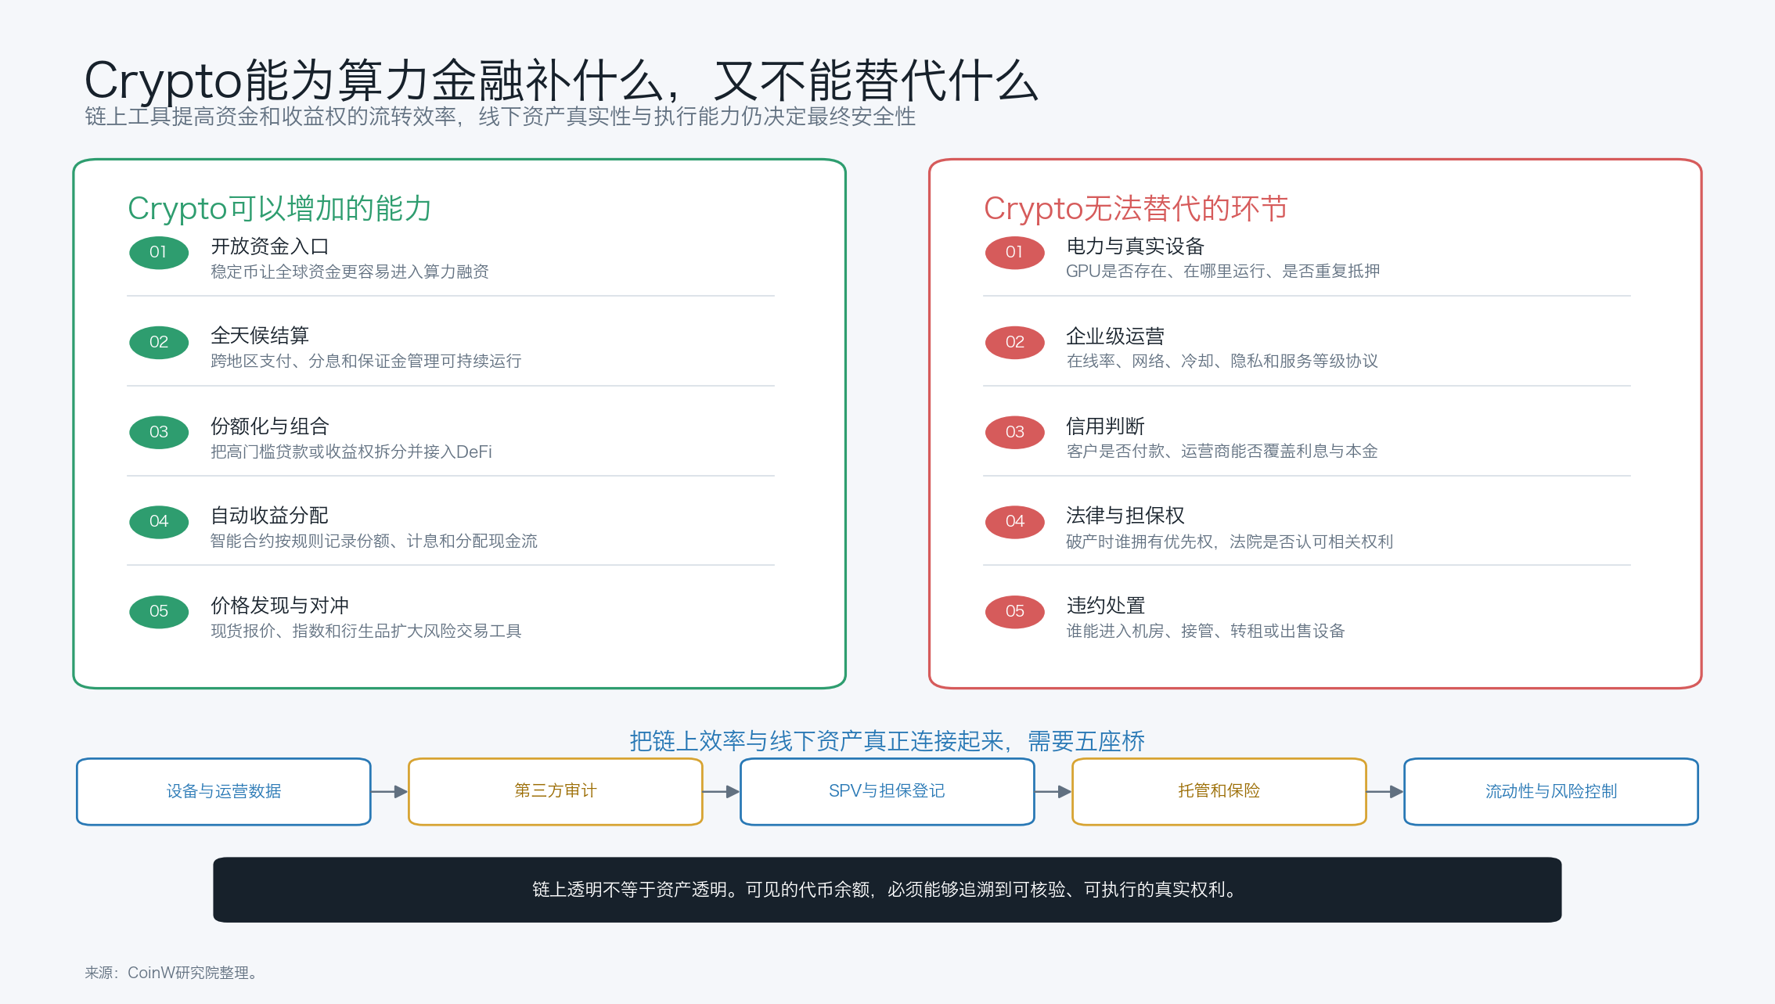The width and height of the screenshot is (1775, 1004).
Task: Click red badge 01 beside 电力与真实设备
Action: click(1015, 252)
